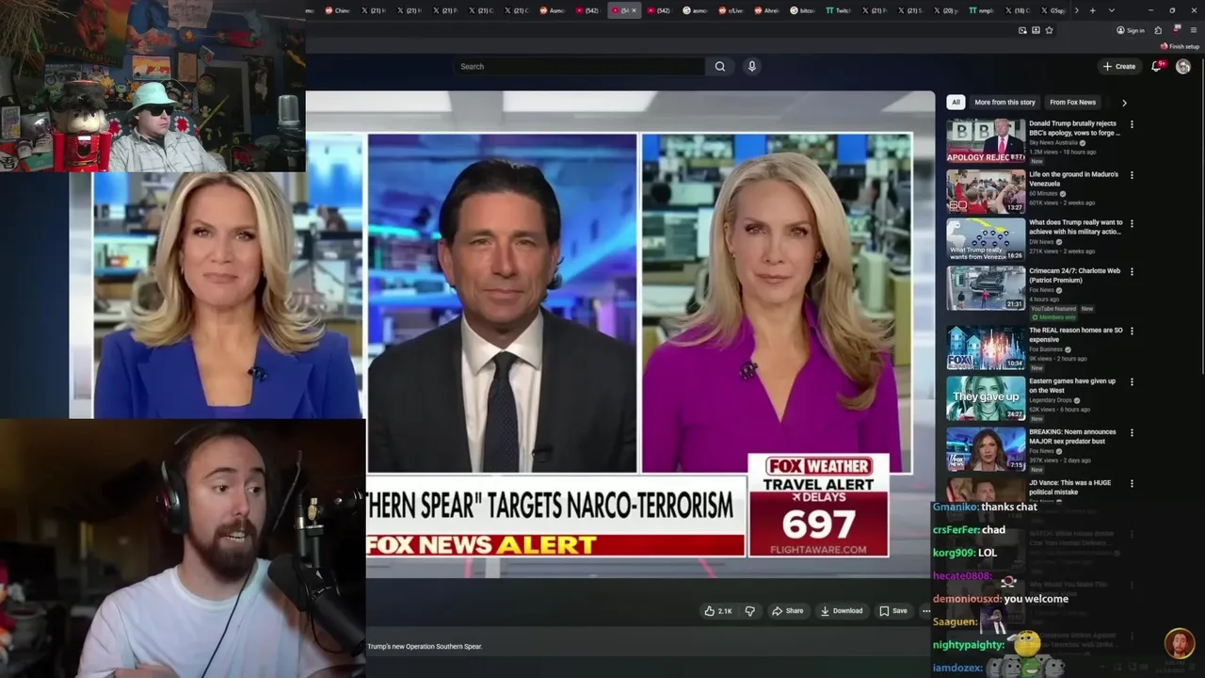
Task: Like the video with thumbs up
Action: point(709,610)
